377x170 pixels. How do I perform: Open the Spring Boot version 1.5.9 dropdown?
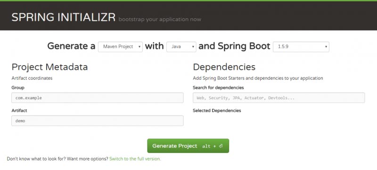(x=301, y=47)
